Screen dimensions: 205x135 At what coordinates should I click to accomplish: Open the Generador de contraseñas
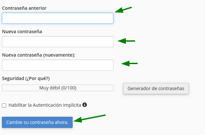(x=156, y=88)
